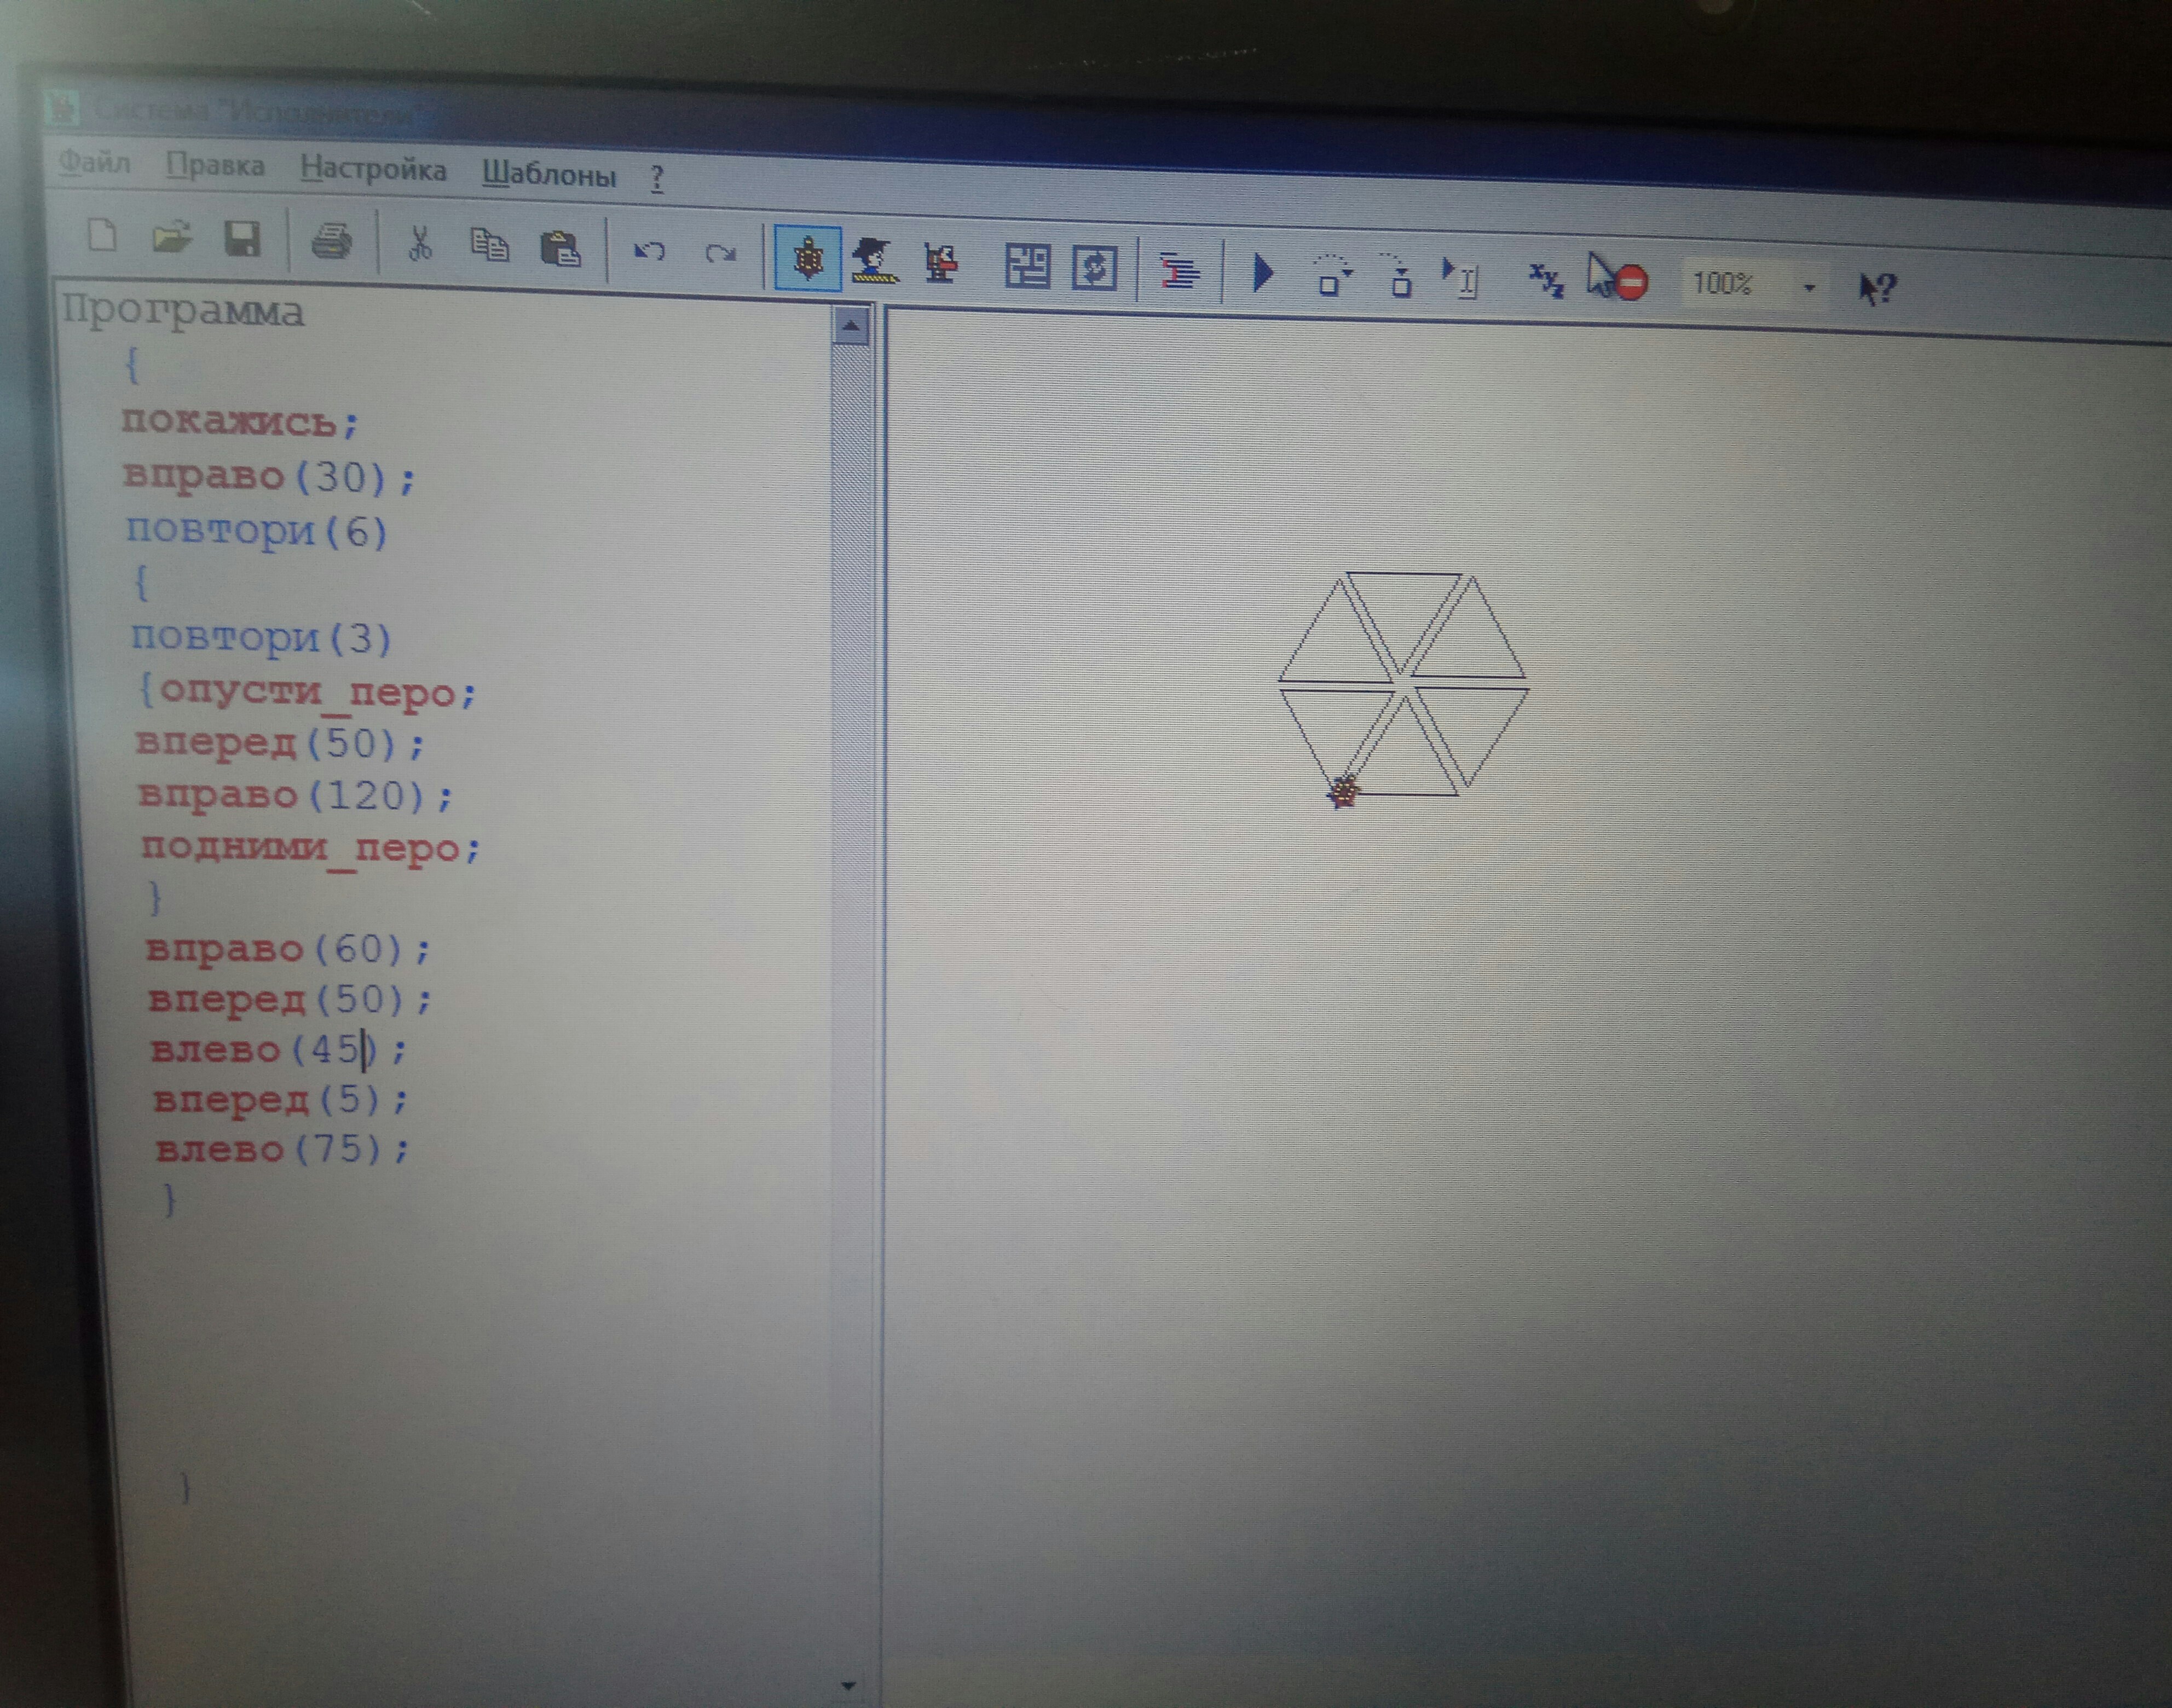2172x1708 pixels.
Task: Click the Run program play arrow
Action: (x=1263, y=273)
